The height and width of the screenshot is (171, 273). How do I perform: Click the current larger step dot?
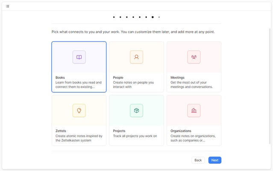[x=153, y=17]
